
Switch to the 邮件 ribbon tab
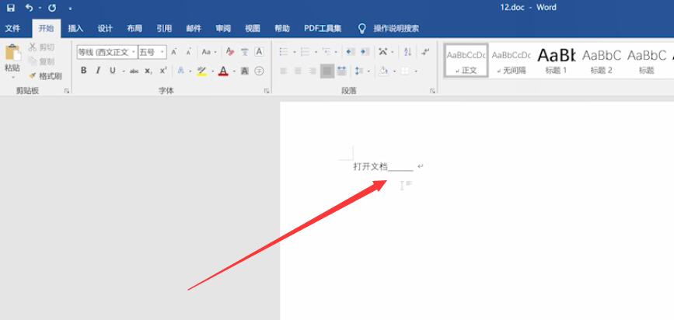(194, 28)
